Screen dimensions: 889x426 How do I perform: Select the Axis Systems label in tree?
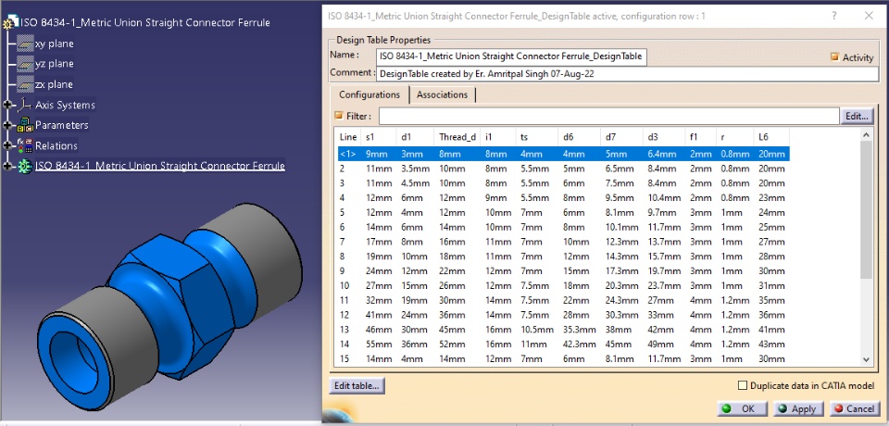65,105
